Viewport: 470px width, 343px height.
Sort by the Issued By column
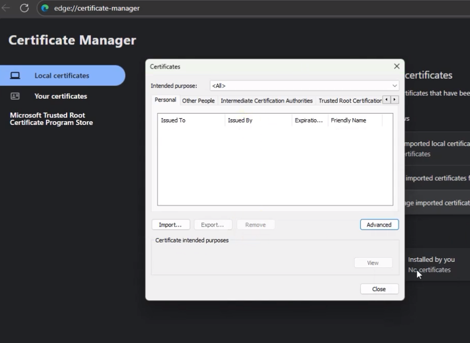258,120
